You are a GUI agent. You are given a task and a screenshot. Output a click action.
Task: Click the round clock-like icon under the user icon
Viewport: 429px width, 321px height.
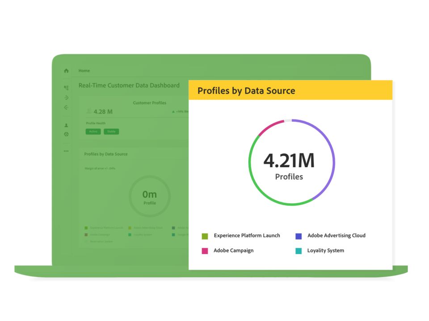click(x=66, y=134)
